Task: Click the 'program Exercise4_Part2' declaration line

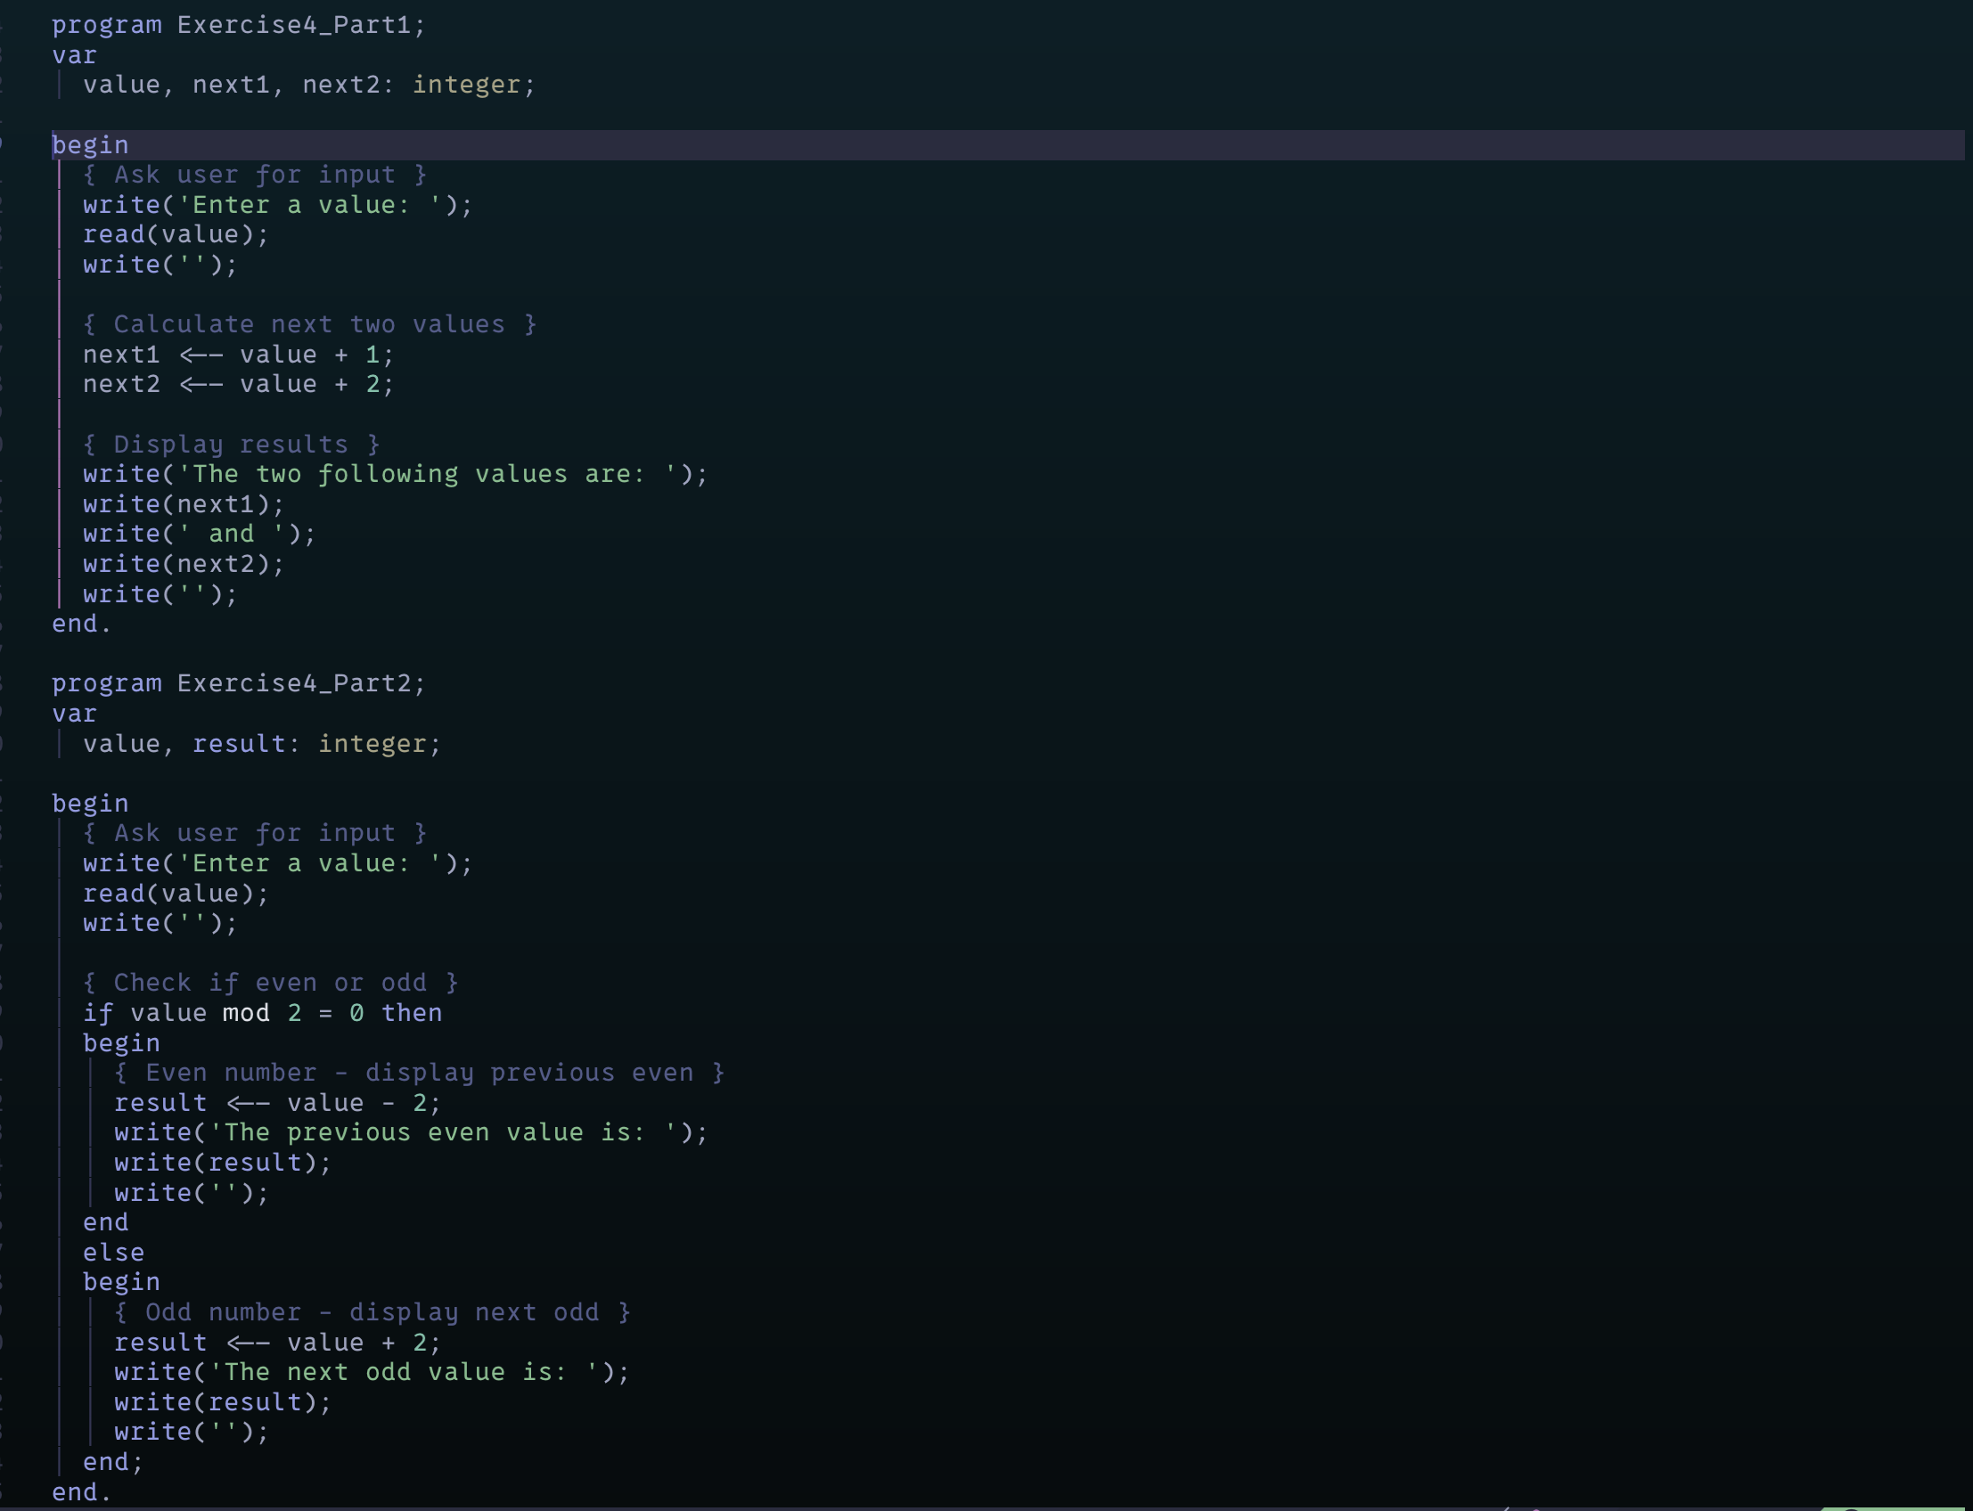Action: coord(238,683)
